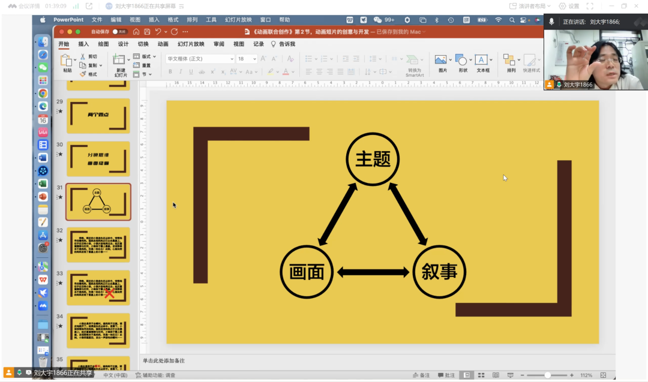
Task: Open the Shapes (形状) gallery icon
Action: coord(461,60)
